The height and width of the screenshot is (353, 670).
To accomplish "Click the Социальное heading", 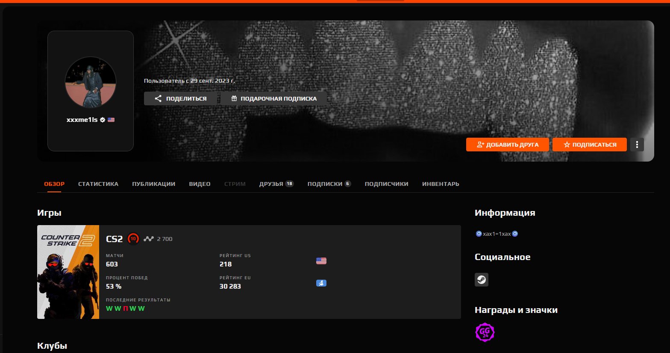I will coord(502,257).
